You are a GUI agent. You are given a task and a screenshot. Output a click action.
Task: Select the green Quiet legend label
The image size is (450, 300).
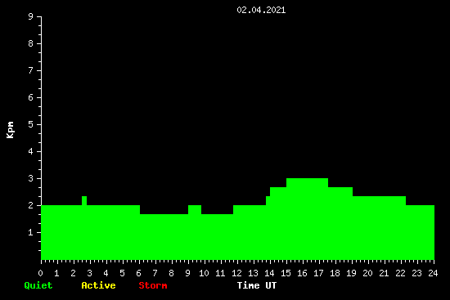[x=38, y=285]
